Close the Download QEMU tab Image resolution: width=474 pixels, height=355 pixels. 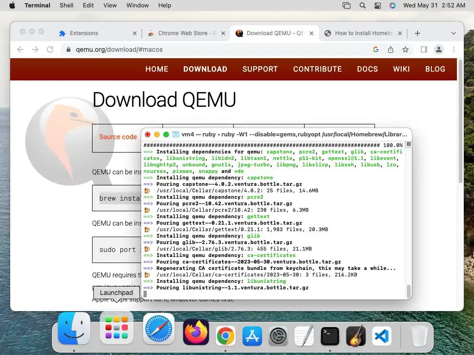[x=312, y=33]
